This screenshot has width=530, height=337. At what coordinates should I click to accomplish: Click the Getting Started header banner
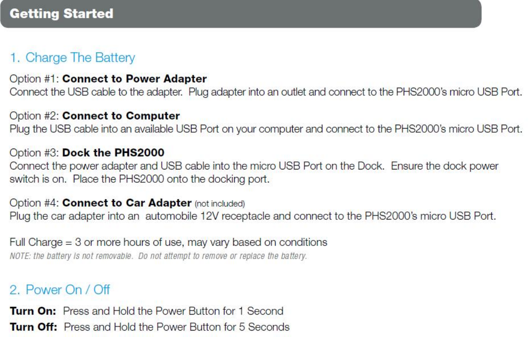point(241,14)
